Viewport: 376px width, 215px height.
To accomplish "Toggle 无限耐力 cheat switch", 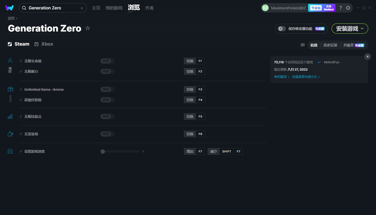I will click(108, 71).
